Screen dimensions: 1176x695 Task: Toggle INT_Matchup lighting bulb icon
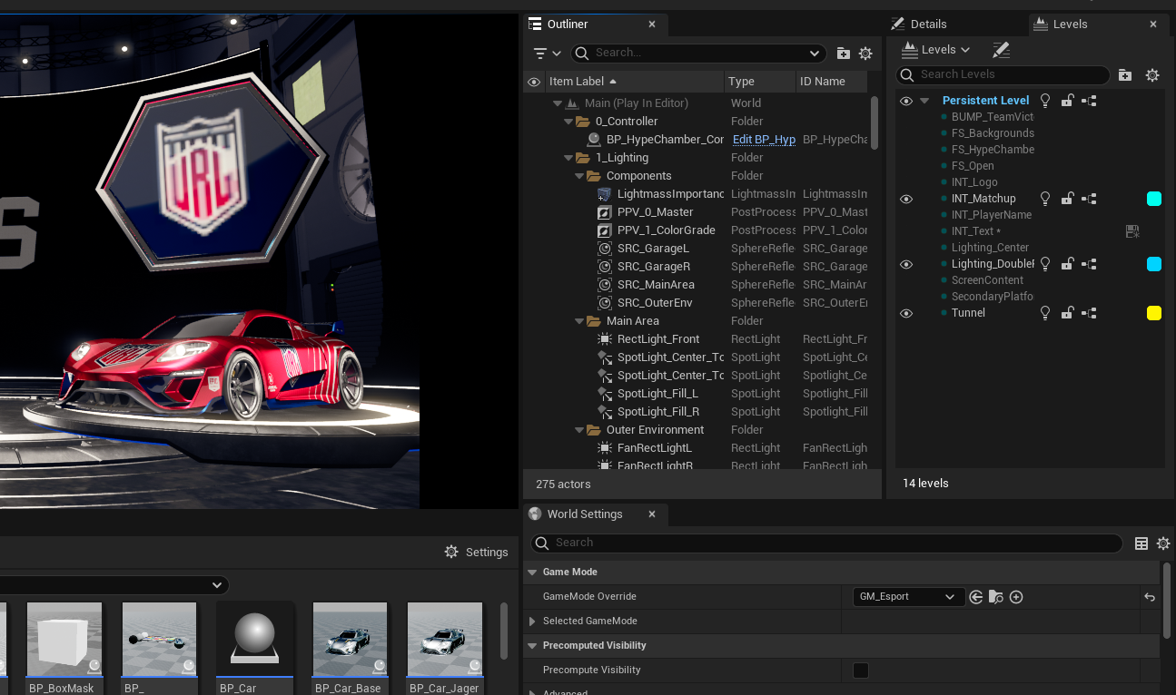(1045, 199)
